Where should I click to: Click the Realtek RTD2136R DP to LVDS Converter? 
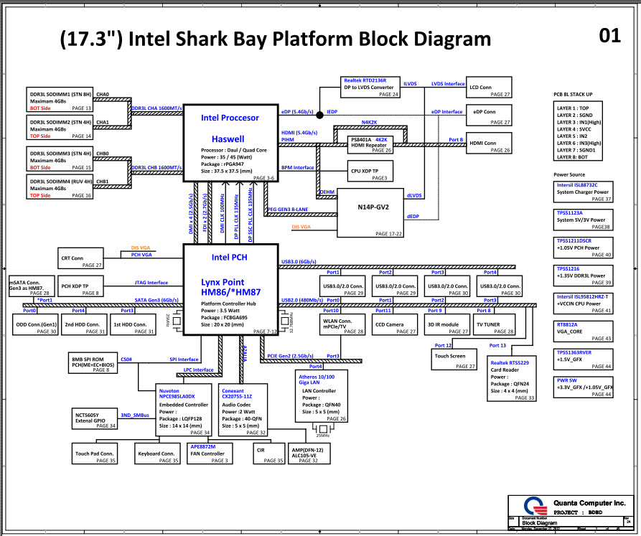pyautogui.click(x=370, y=87)
